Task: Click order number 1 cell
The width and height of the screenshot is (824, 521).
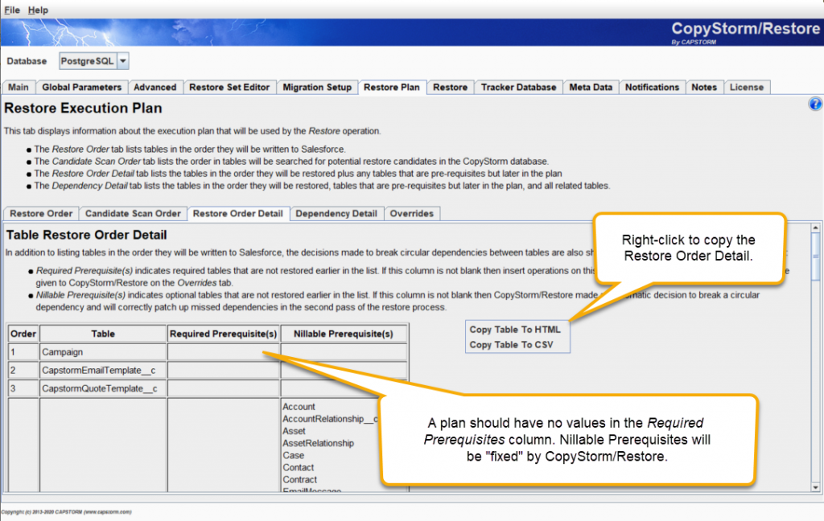Action: (23, 352)
